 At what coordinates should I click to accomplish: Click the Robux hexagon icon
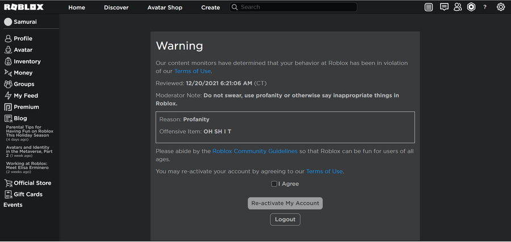pos(471,7)
